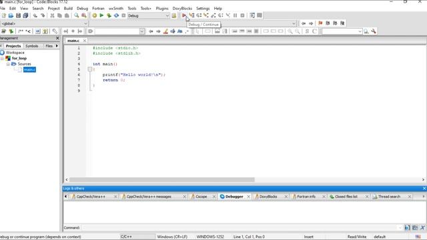Open the Settings menu
The height and width of the screenshot is (240, 427).
click(203, 9)
